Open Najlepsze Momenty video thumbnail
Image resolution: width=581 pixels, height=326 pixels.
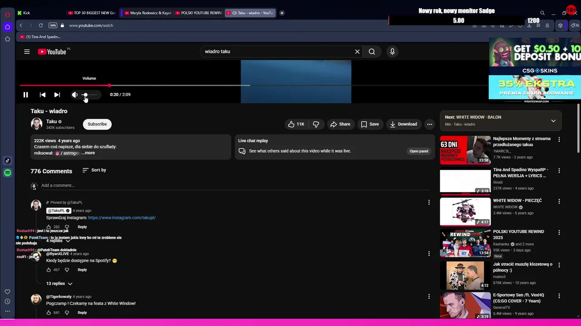coord(465,149)
